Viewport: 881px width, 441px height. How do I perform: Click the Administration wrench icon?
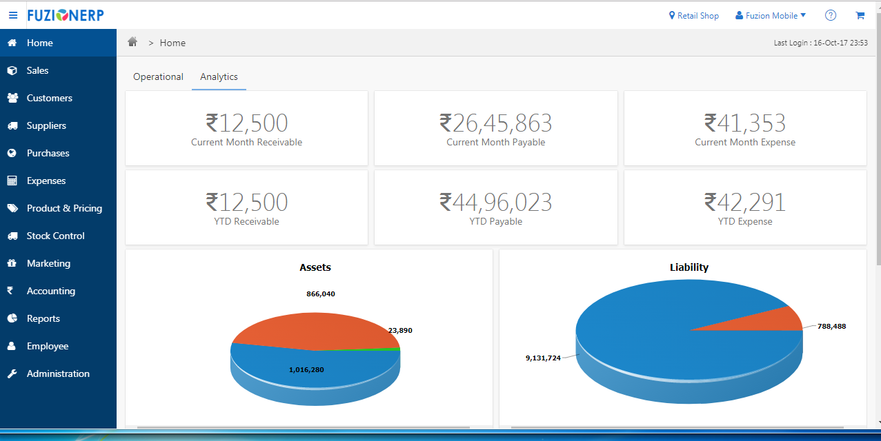pos(12,373)
